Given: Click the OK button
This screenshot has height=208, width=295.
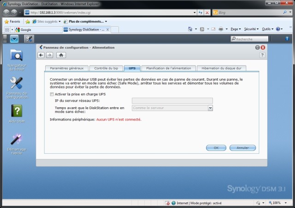Looking at the screenshot, I should [x=216, y=148].
